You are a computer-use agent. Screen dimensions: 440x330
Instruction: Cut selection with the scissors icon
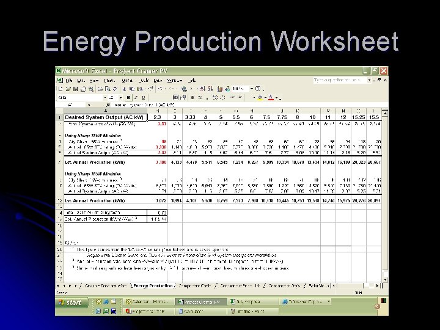[x=124, y=89]
